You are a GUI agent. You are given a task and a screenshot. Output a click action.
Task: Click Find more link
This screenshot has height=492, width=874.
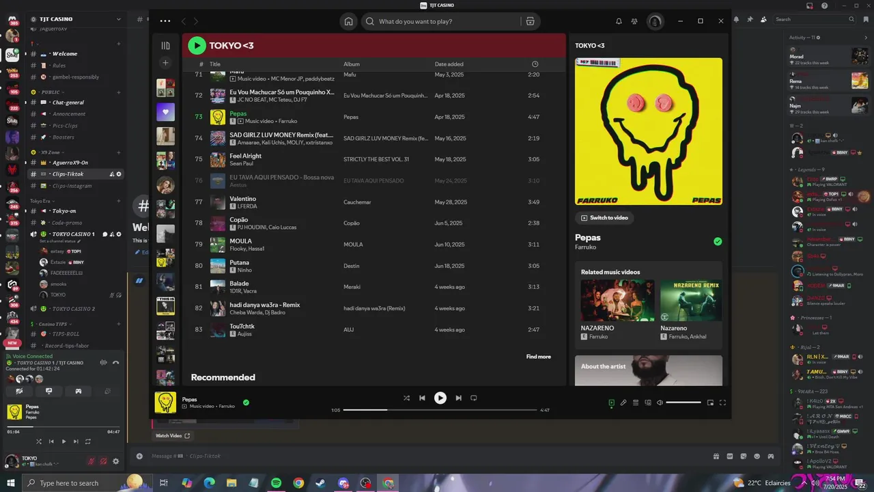pos(538,357)
